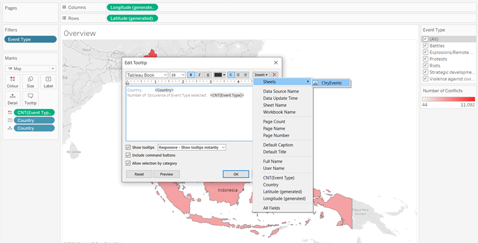This screenshot has height=243, width=478.
Task: Open the Colour marks card
Action: [13, 81]
